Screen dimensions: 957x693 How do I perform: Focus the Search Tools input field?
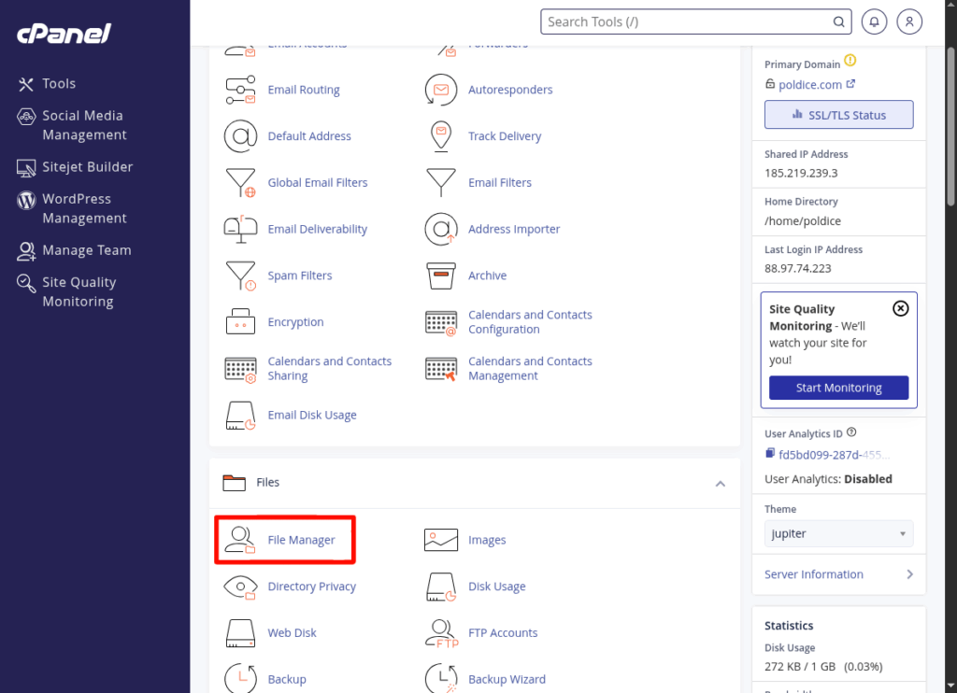point(687,21)
